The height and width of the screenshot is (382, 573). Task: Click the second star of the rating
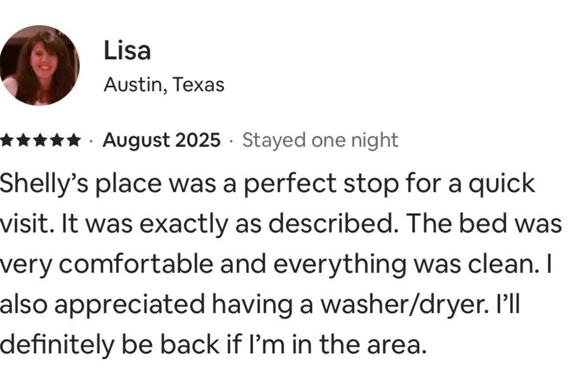[x=24, y=140]
